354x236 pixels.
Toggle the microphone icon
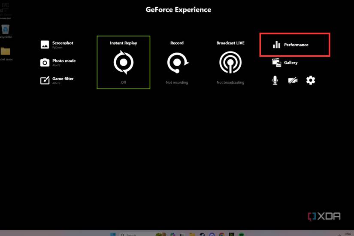[275, 80]
